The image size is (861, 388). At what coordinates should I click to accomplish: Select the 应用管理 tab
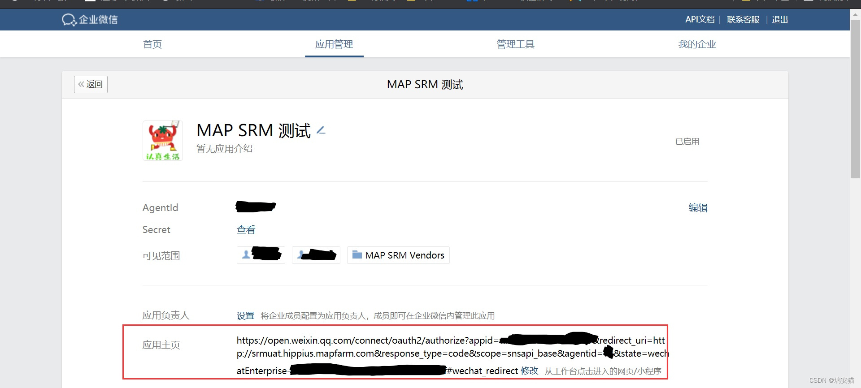tap(334, 44)
